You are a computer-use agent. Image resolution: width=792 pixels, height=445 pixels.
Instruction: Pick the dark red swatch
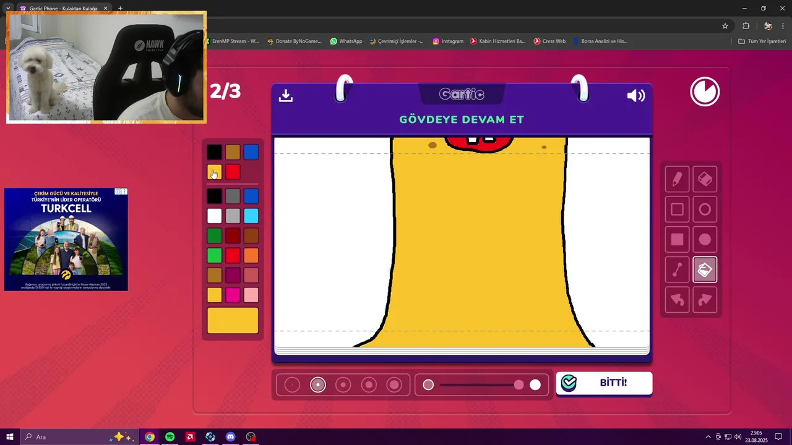tap(233, 235)
